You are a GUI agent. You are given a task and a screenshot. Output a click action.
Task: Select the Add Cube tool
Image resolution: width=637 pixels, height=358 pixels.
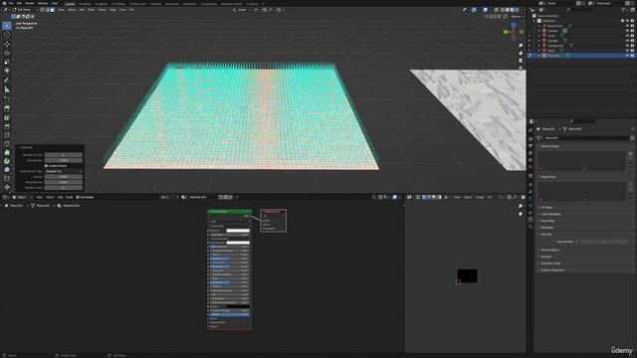tap(7, 99)
